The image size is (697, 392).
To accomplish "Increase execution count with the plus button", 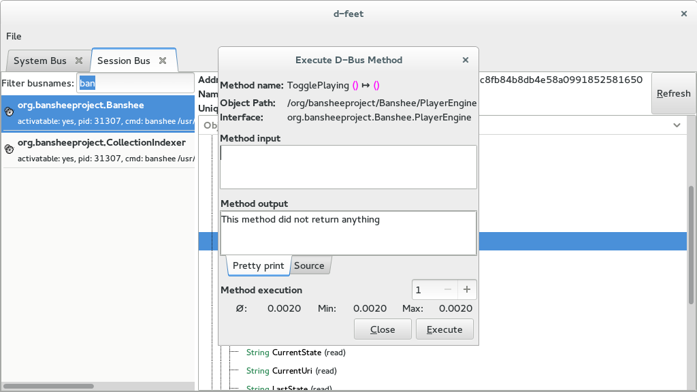I will tap(467, 290).
